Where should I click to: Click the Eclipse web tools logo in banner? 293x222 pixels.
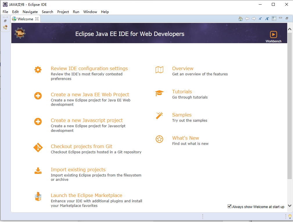tap(20, 33)
